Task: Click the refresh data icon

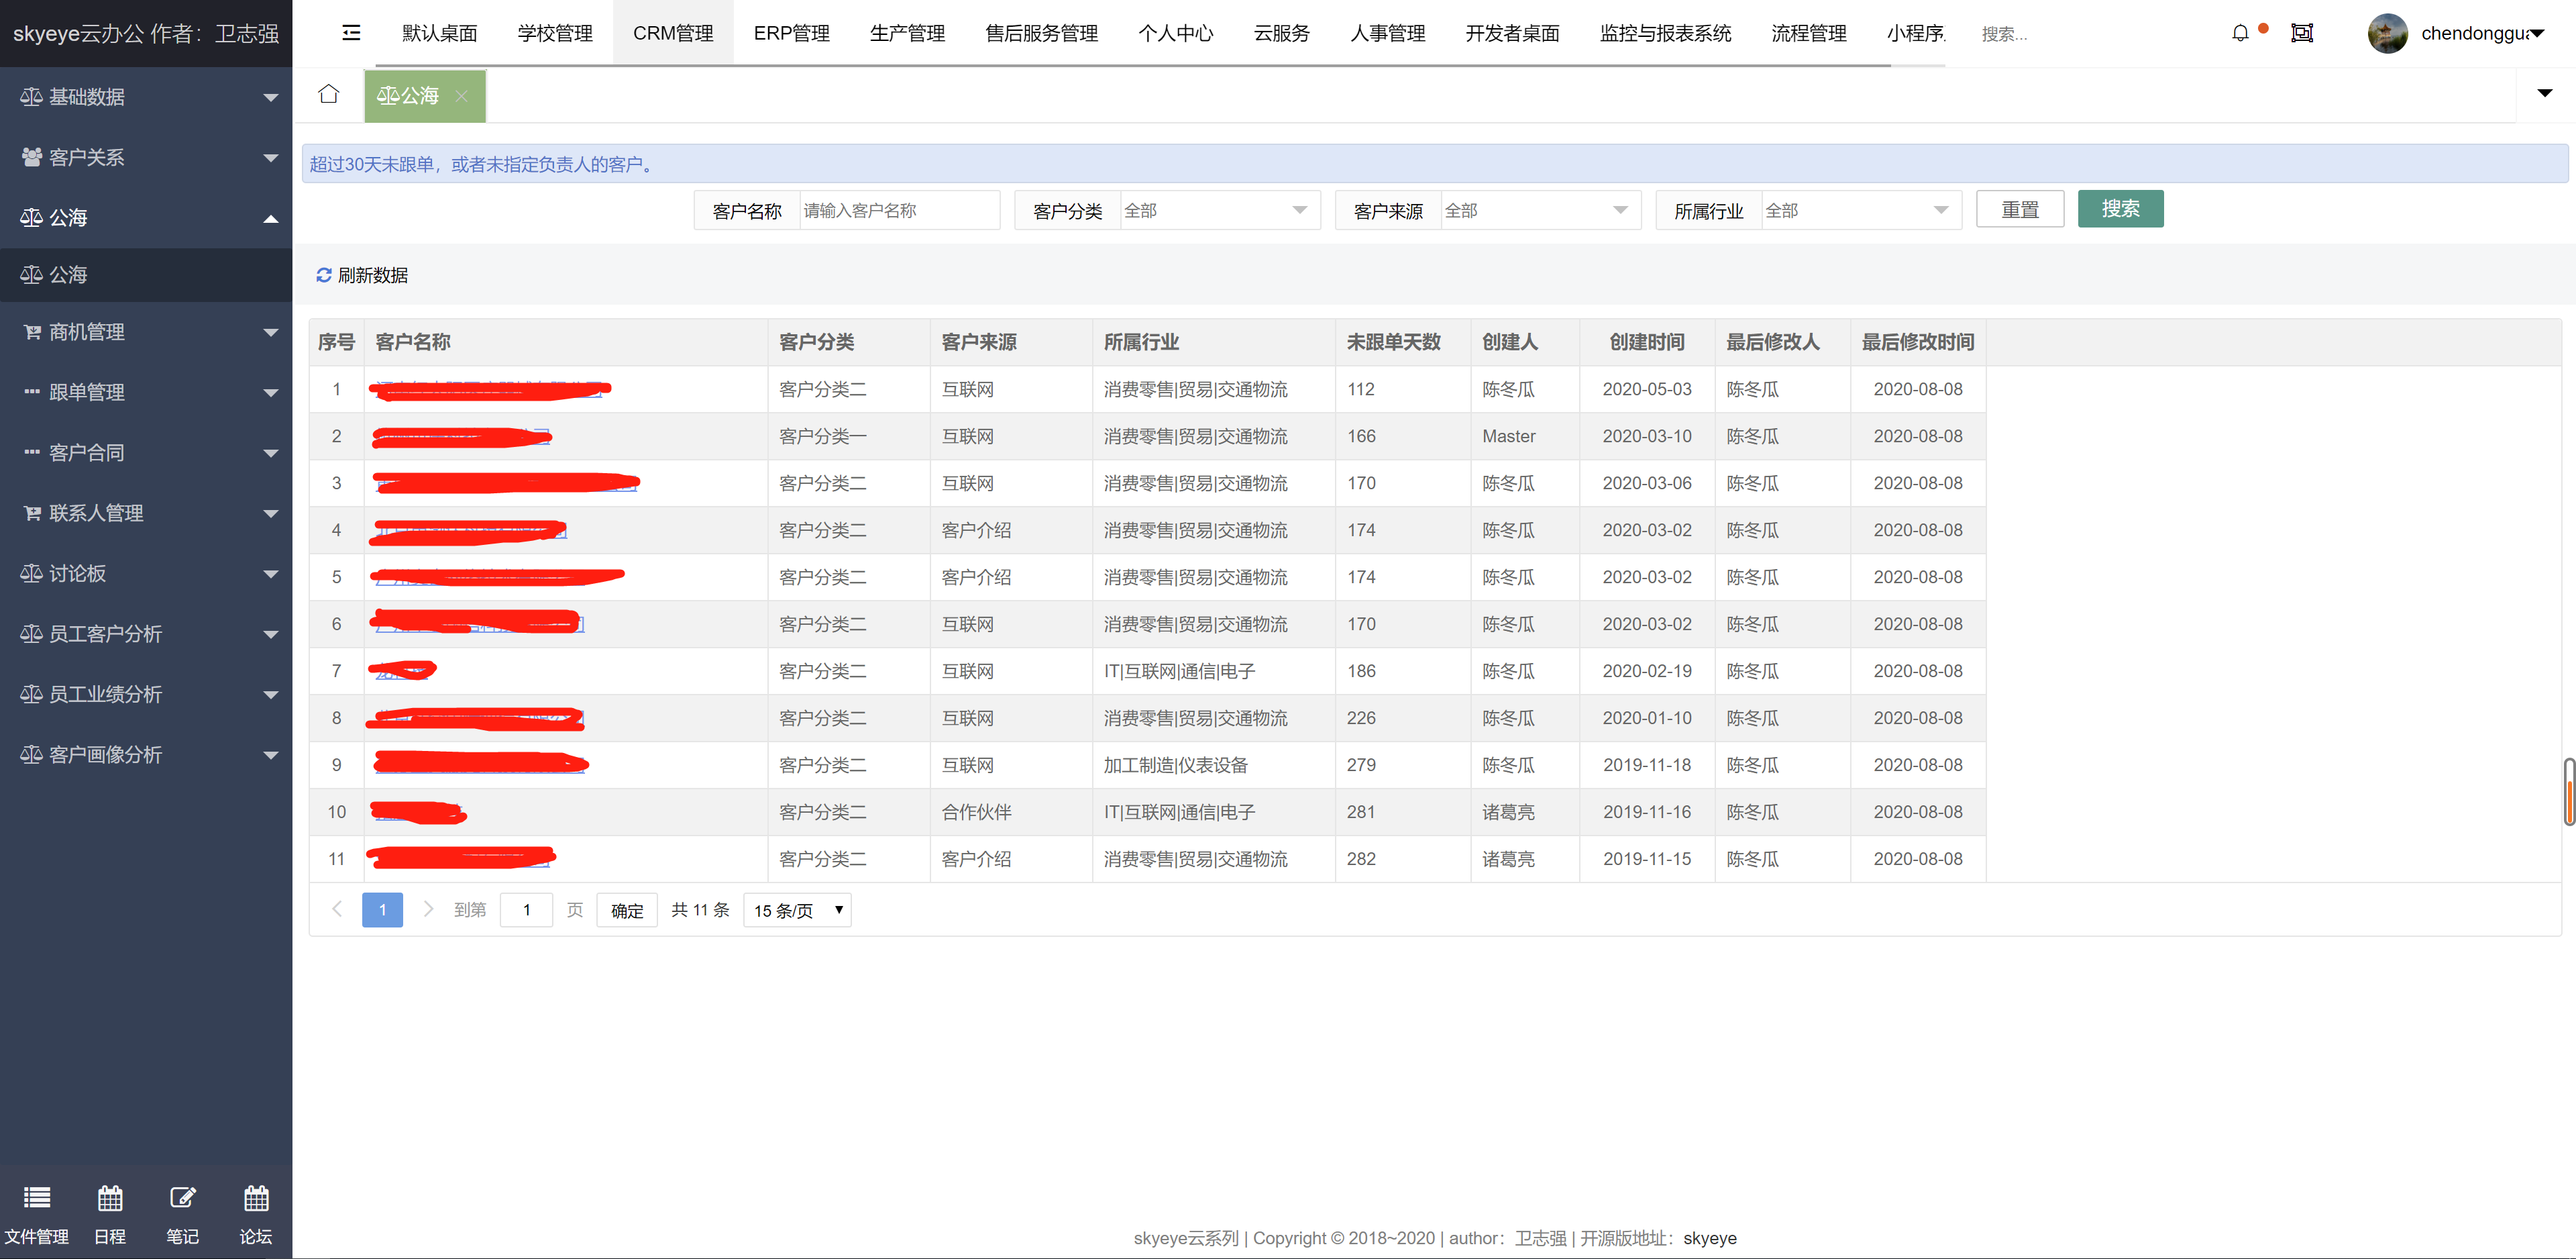Action: [324, 275]
